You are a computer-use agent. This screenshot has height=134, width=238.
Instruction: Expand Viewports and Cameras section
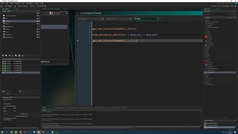[x=3, y=118]
